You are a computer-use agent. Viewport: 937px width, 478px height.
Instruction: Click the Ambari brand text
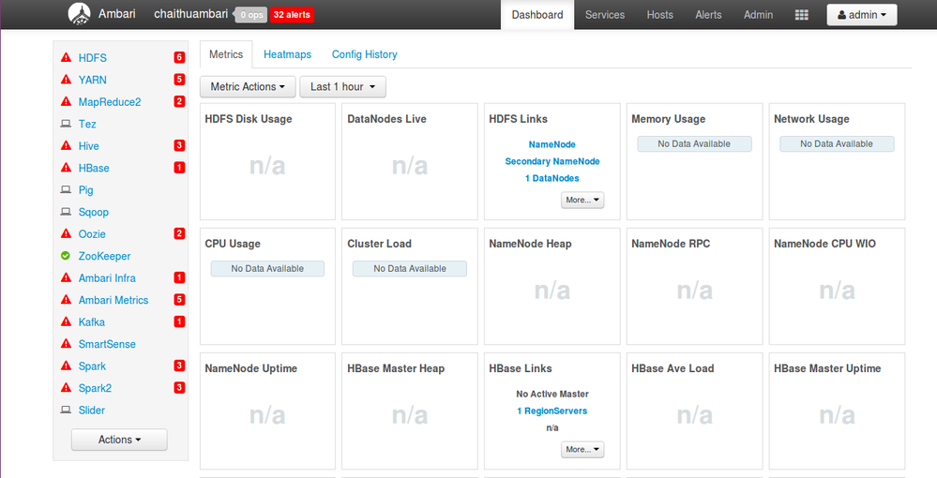pos(116,14)
